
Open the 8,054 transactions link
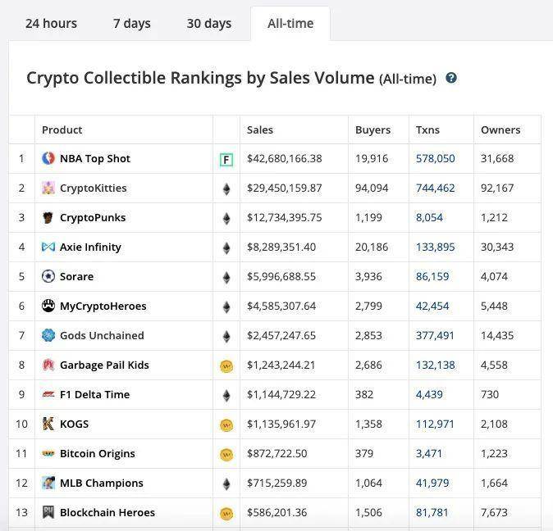[429, 218]
